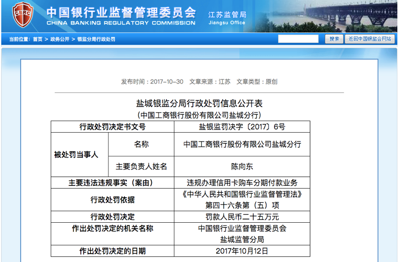The height and width of the screenshot is (262, 399).
Task: Select 罚款人民币二十五万元 text
Action: point(242,217)
